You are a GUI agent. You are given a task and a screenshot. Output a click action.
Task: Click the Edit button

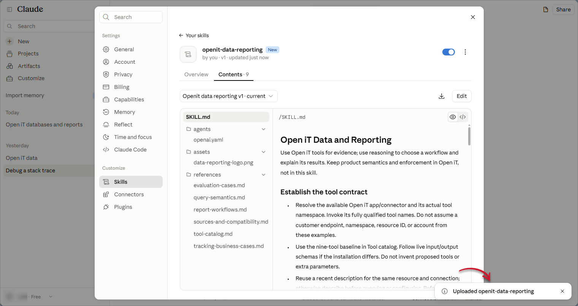click(x=462, y=96)
